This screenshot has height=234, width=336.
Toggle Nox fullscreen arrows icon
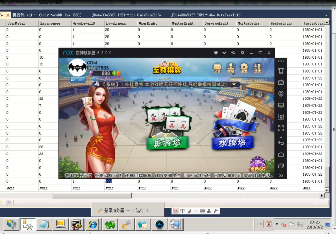[281, 128]
